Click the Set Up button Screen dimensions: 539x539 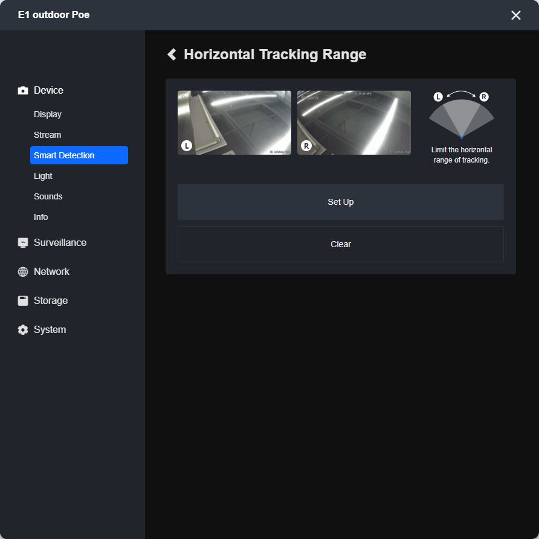click(x=340, y=202)
